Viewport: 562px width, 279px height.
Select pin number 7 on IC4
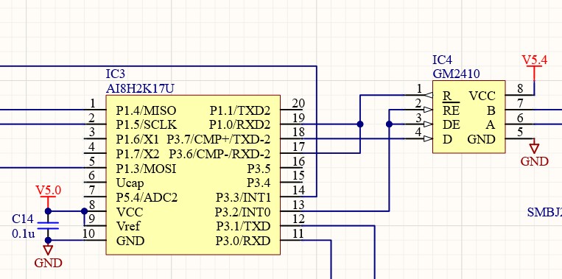point(521,104)
